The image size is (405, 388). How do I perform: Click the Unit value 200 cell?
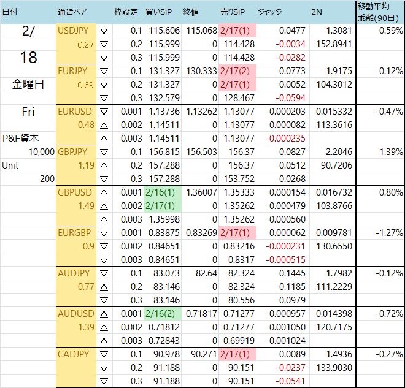point(28,179)
